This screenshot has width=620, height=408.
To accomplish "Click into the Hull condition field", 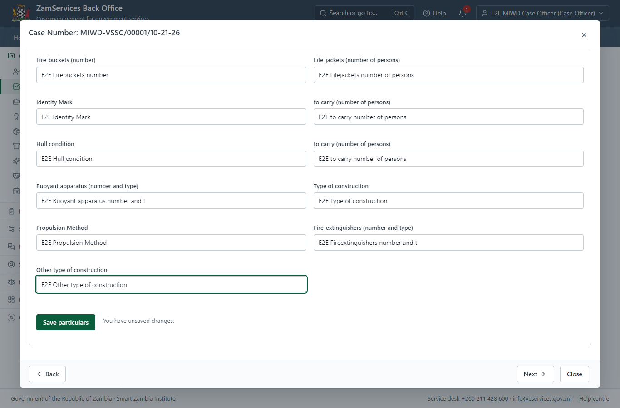I will point(171,159).
